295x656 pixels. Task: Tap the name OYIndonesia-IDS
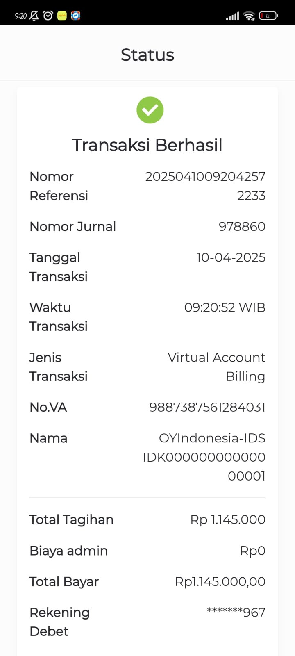[x=212, y=438]
